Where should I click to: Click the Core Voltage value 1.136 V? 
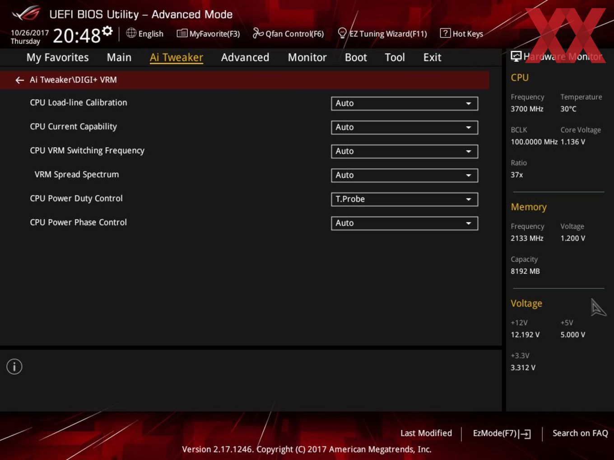pyautogui.click(x=573, y=142)
